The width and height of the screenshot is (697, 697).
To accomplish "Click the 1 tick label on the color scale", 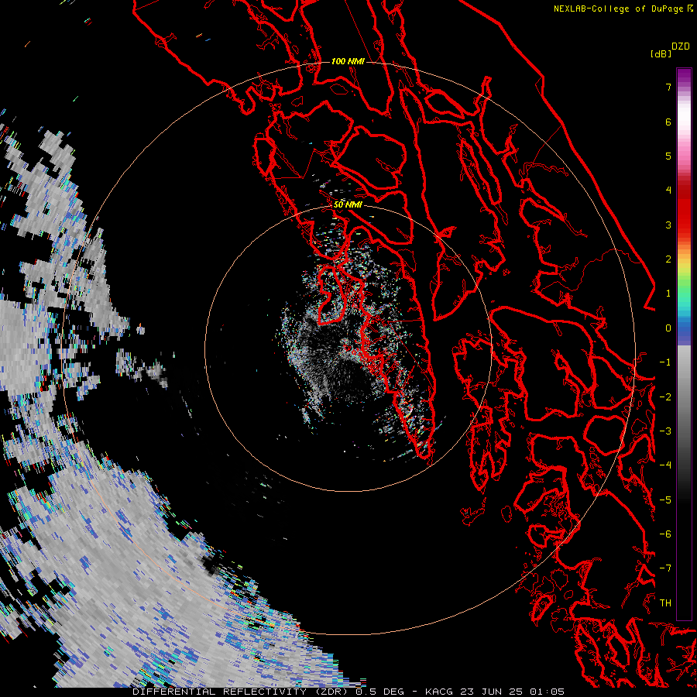I will [x=668, y=293].
